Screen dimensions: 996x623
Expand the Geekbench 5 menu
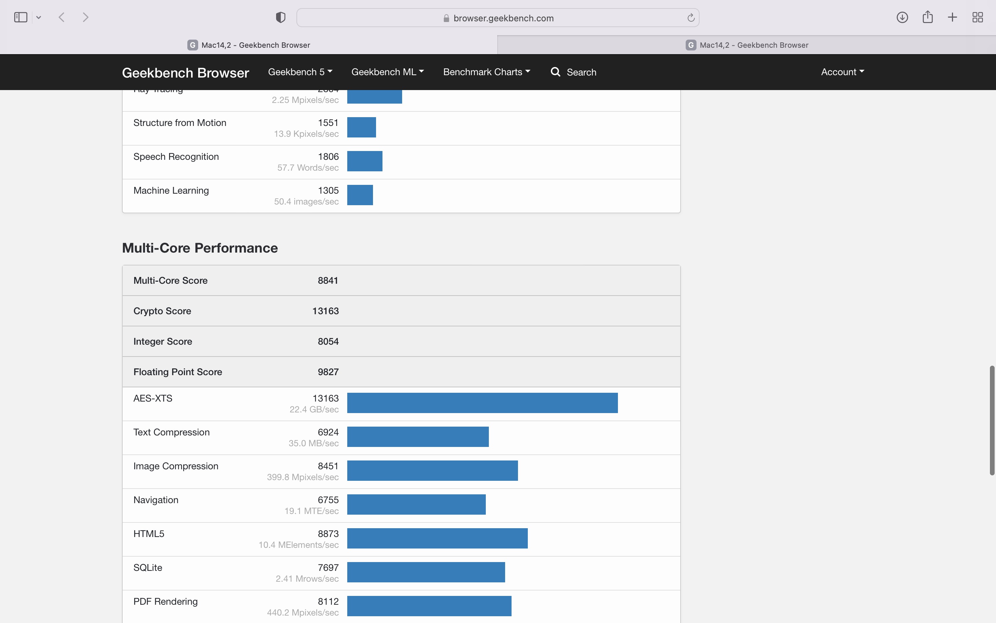tap(300, 72)
